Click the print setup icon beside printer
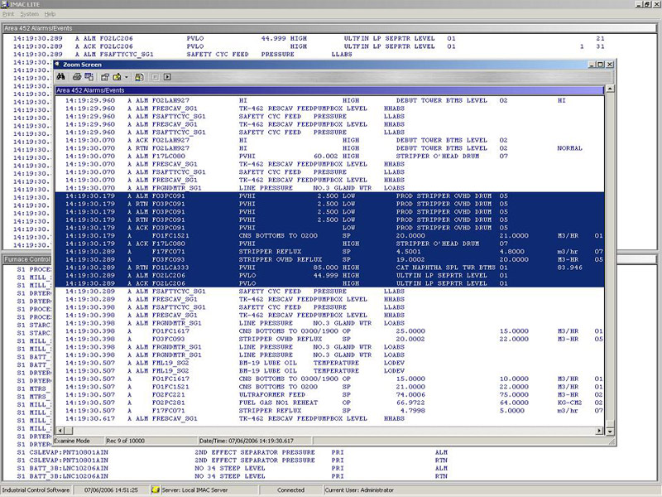 87,76
